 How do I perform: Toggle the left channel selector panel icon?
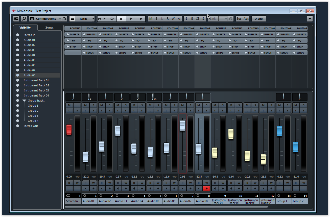coord(16,19)
